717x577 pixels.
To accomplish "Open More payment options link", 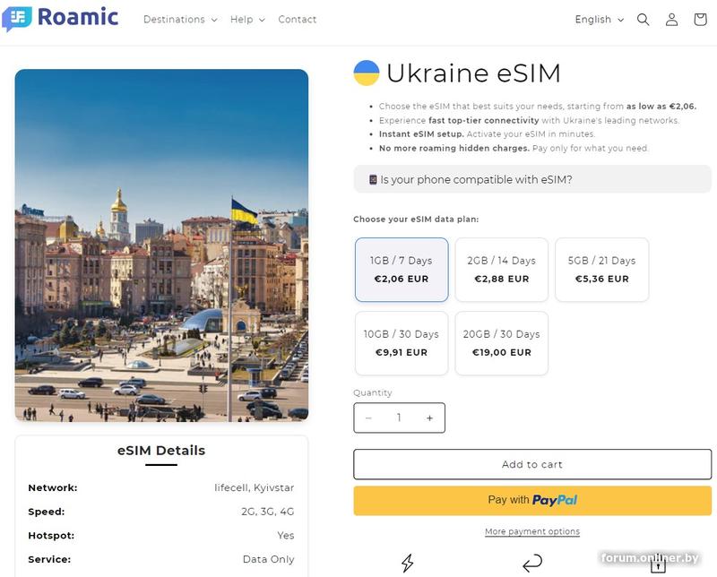I will point(532,532).
